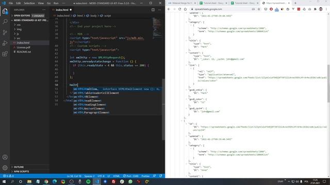
Task: Open the View menu in VS Code
Action: [41, 3]
